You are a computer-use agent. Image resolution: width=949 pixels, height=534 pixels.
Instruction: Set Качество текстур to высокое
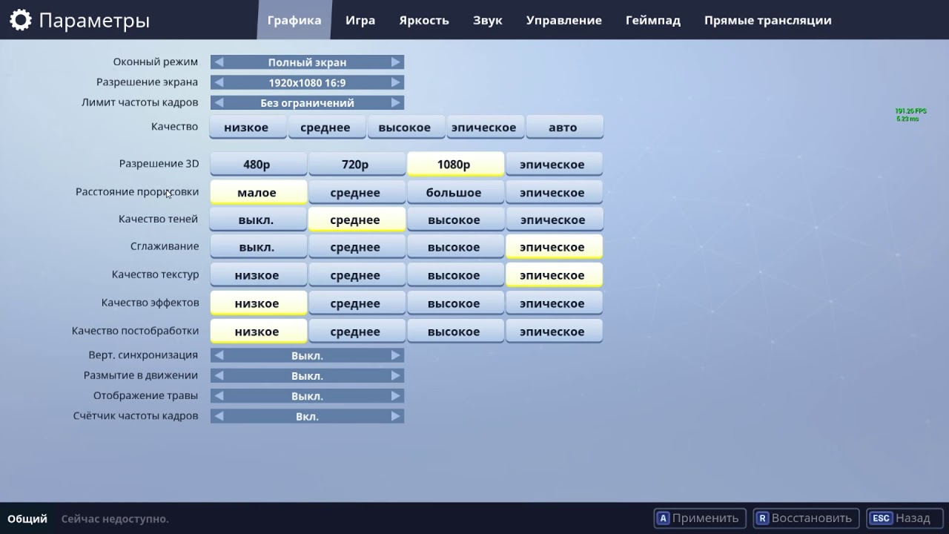tap(454, 275)
